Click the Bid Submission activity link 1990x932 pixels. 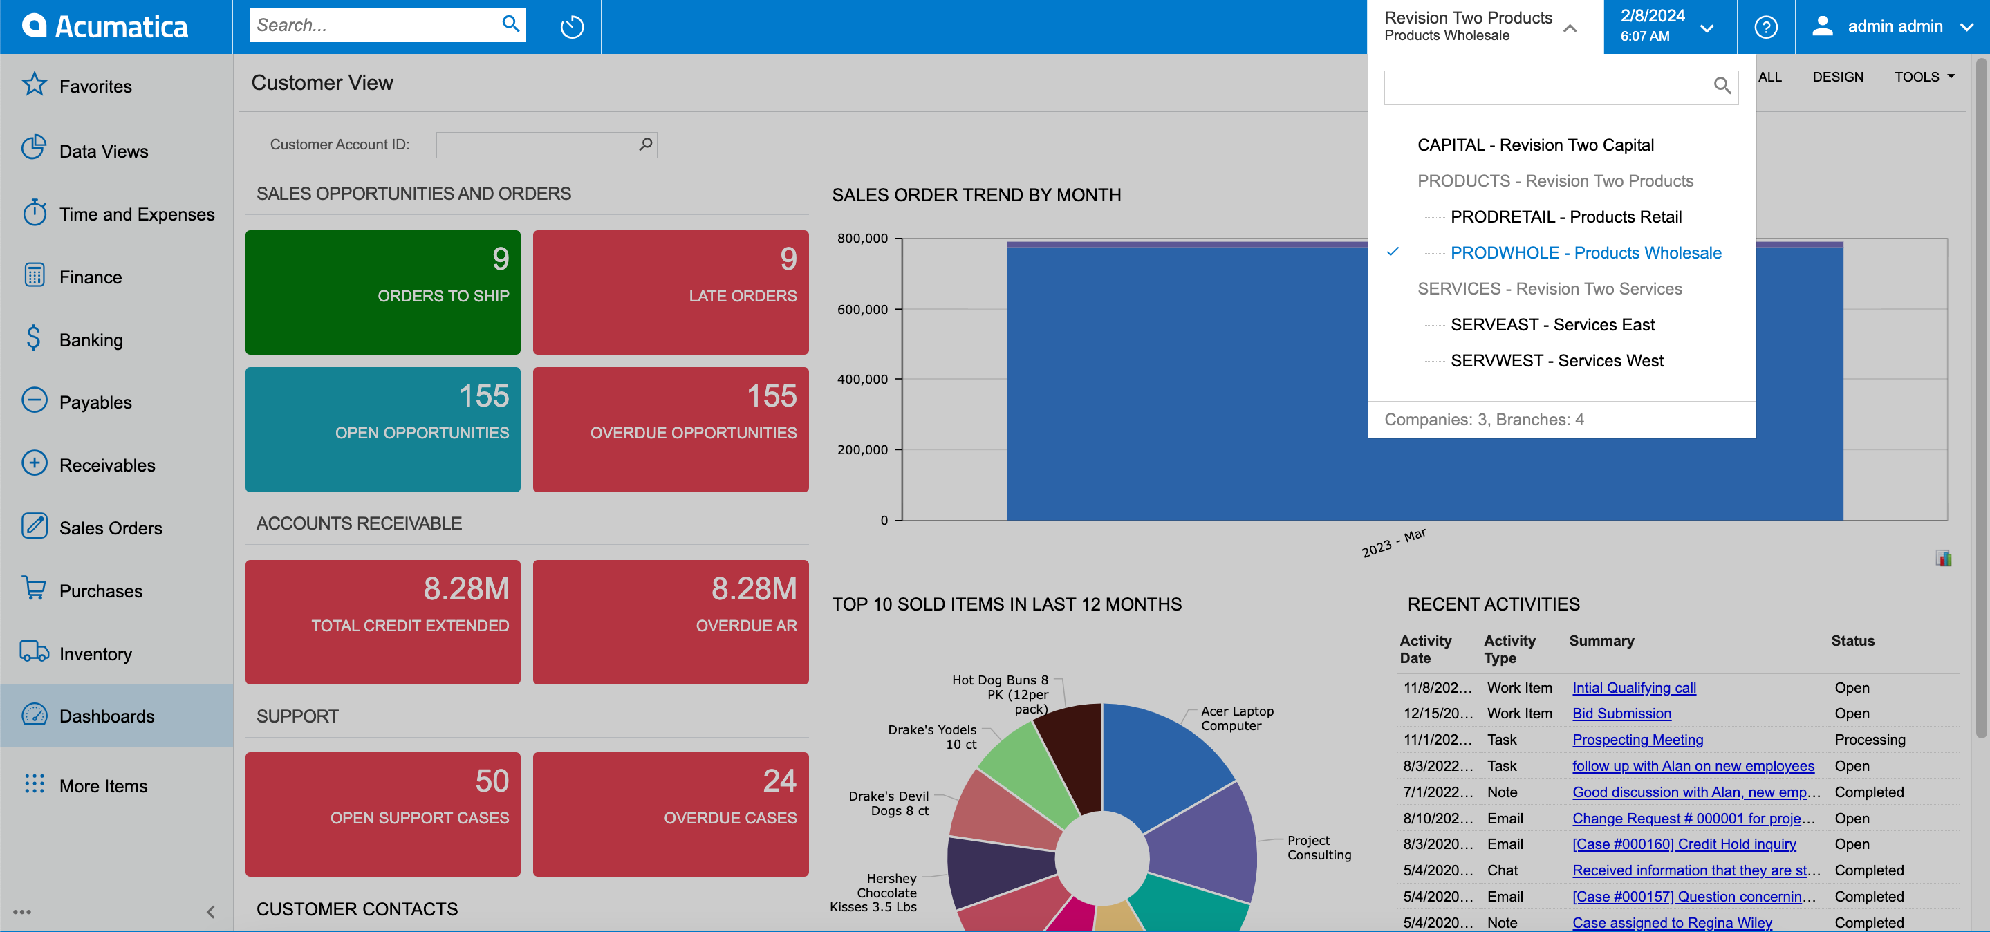[1622, 712]
